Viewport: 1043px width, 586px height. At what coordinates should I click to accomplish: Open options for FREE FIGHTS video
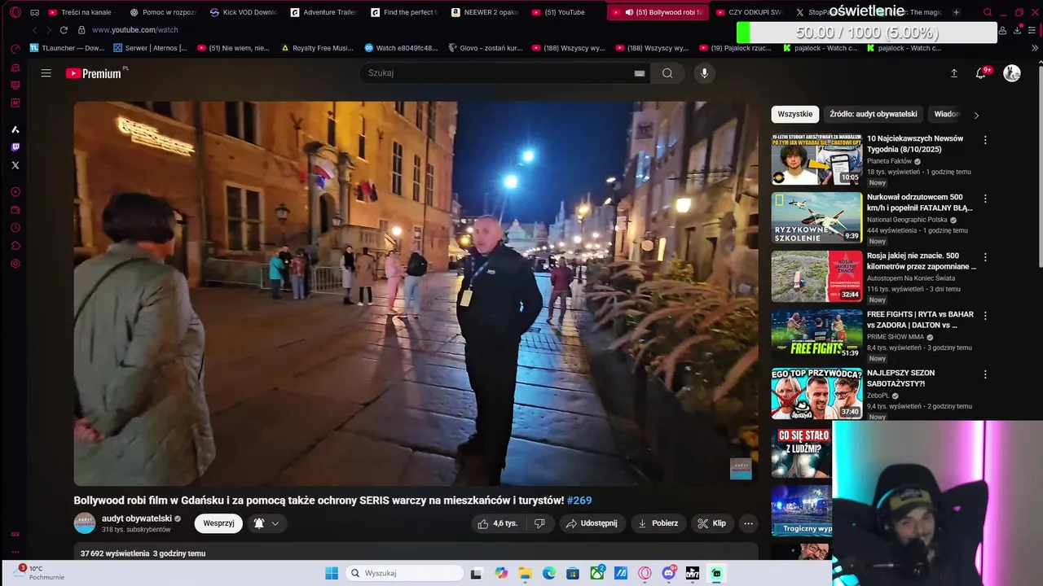(985, 316)
